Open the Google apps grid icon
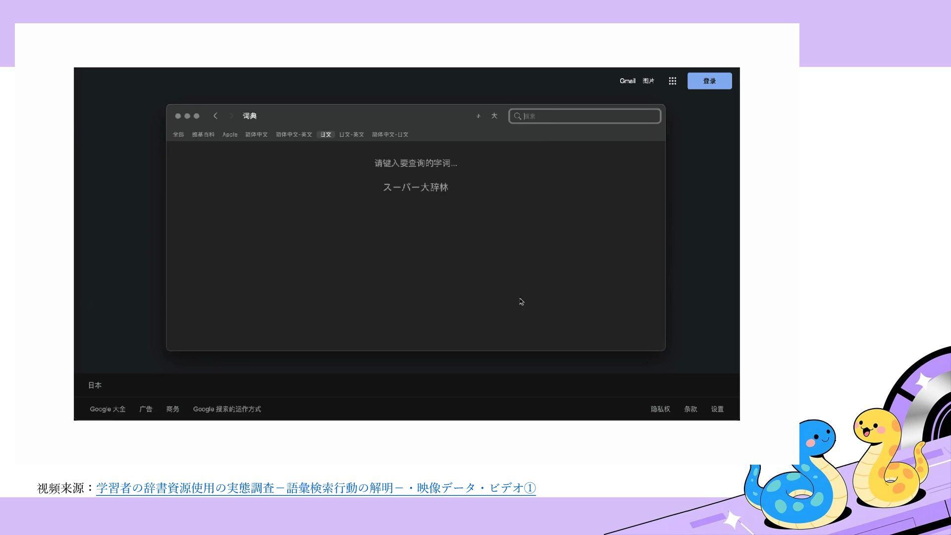Screen dimensions: 951x535 pos(672,81)
